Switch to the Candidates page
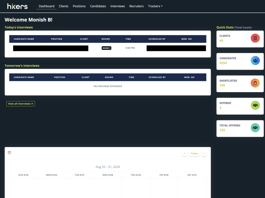 pyautogui.click(x=98, y=6)
